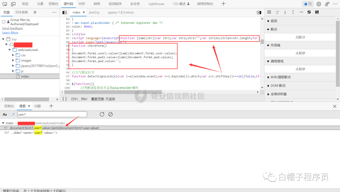Step over next function call
The image size is (340, 192).
click(277, 12)
